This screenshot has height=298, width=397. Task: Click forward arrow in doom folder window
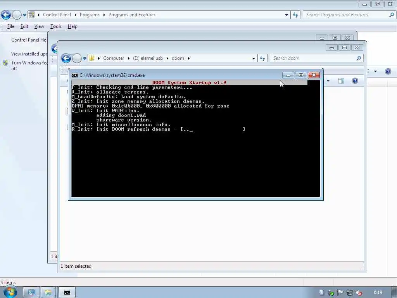pos(77,58)
